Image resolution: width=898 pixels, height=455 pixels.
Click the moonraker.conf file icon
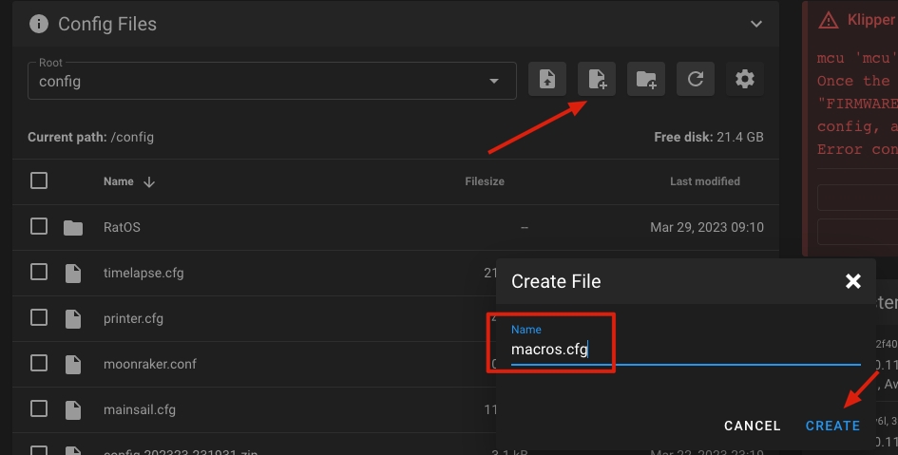point(73,365)
